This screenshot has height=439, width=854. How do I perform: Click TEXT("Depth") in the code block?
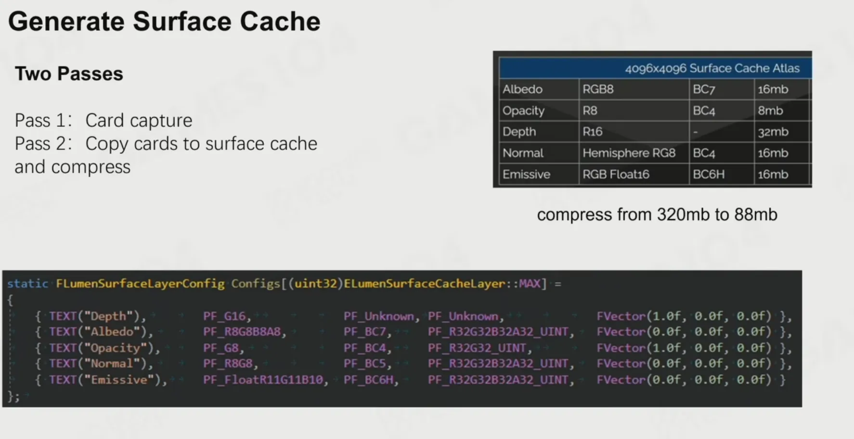point(94,316)
